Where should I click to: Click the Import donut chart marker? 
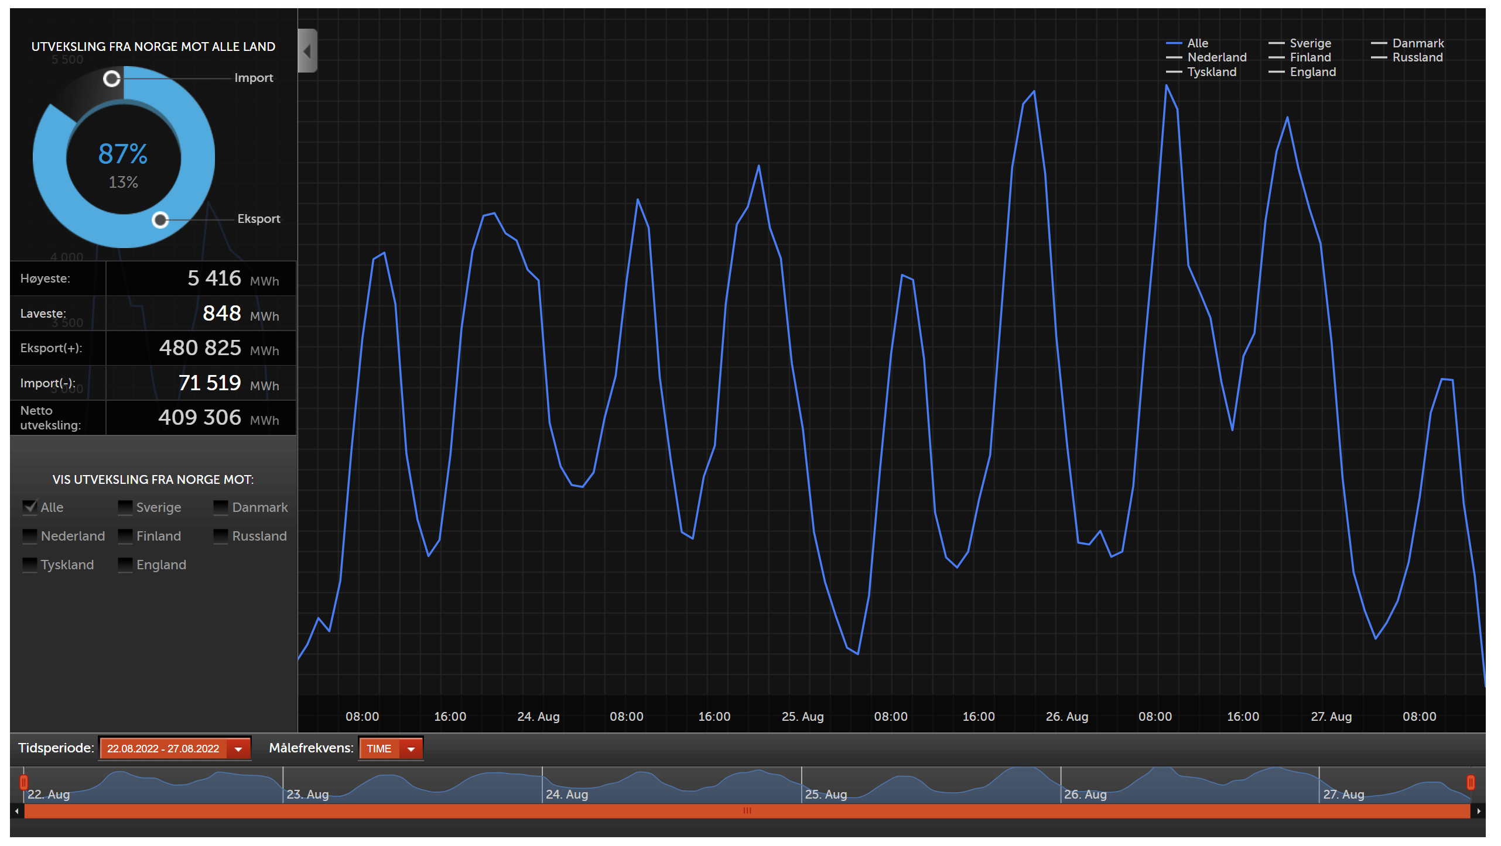112,78
